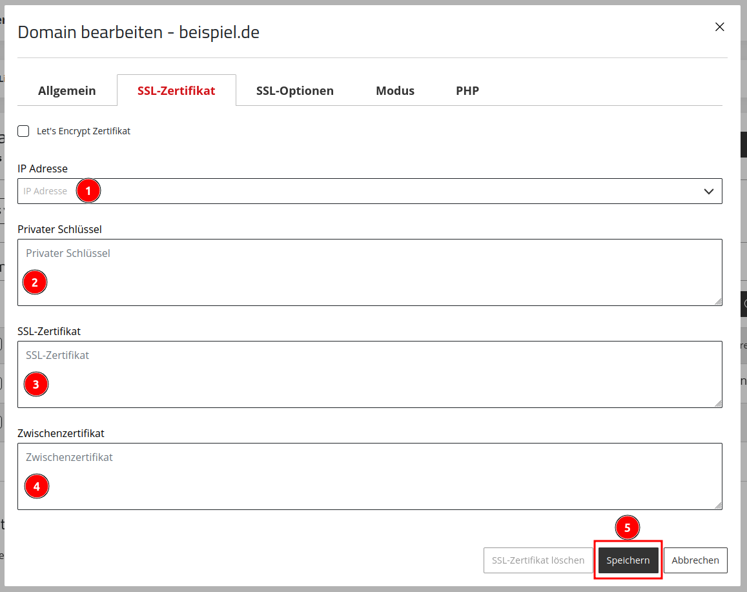
Task: Click the Zwischenzertifikat field label
Action: click(61, 433)
